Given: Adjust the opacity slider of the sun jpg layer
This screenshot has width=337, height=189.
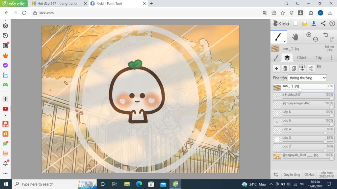Looking at the screenshot, I should point(300,90).
